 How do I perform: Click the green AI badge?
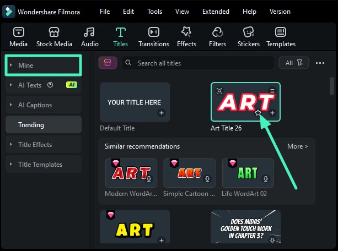point(72,85)
